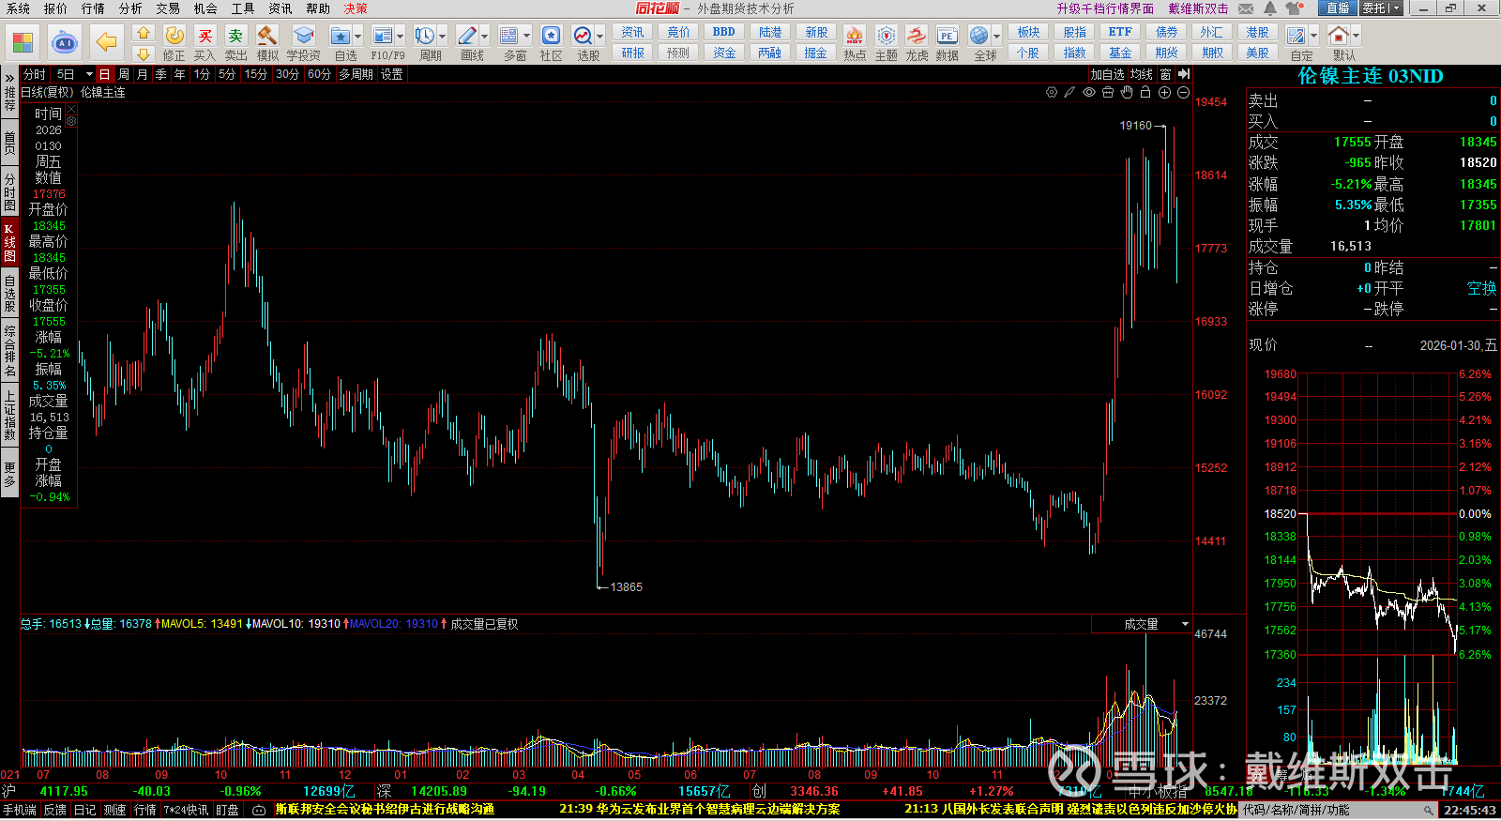Click the hand pan icon above chart
This screenshot has width=1501, height=821.
click(1127, 92)
